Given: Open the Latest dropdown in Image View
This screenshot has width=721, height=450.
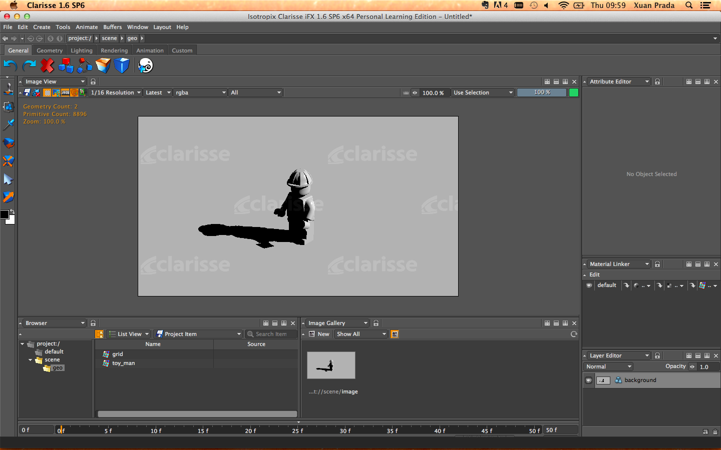Looking at the screenshot, I should pyautogui.click(x=158, y=92).
